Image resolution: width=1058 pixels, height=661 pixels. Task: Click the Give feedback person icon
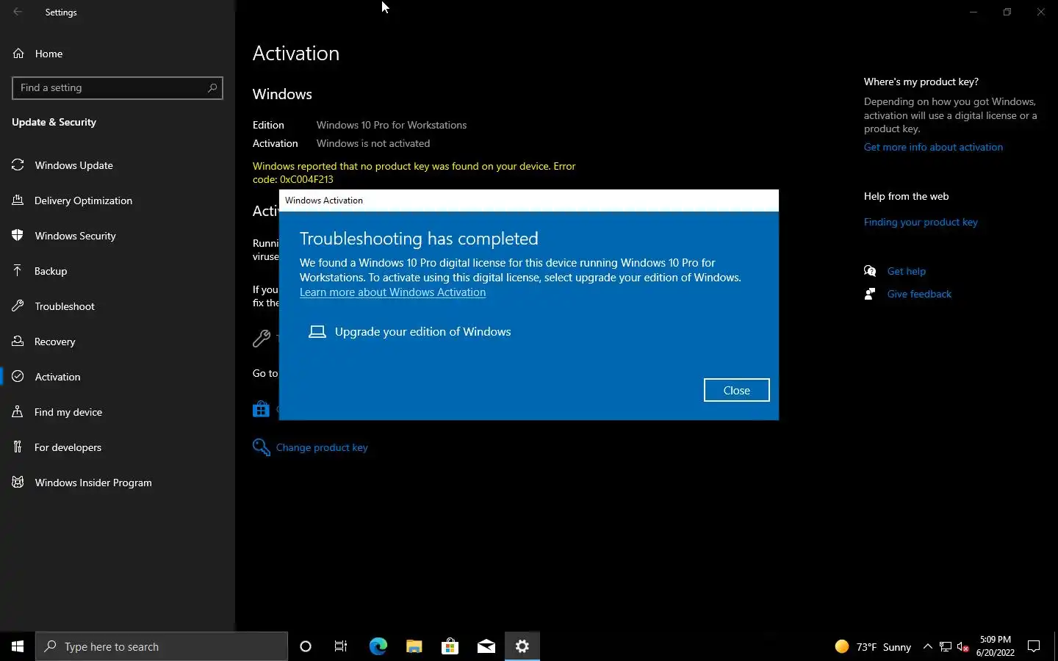click(870, 294)
